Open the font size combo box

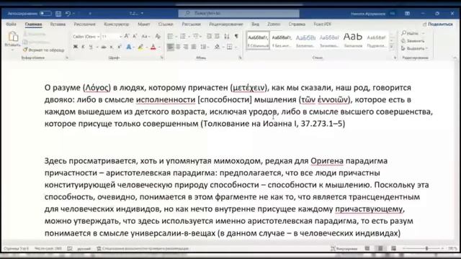[112, 37]
